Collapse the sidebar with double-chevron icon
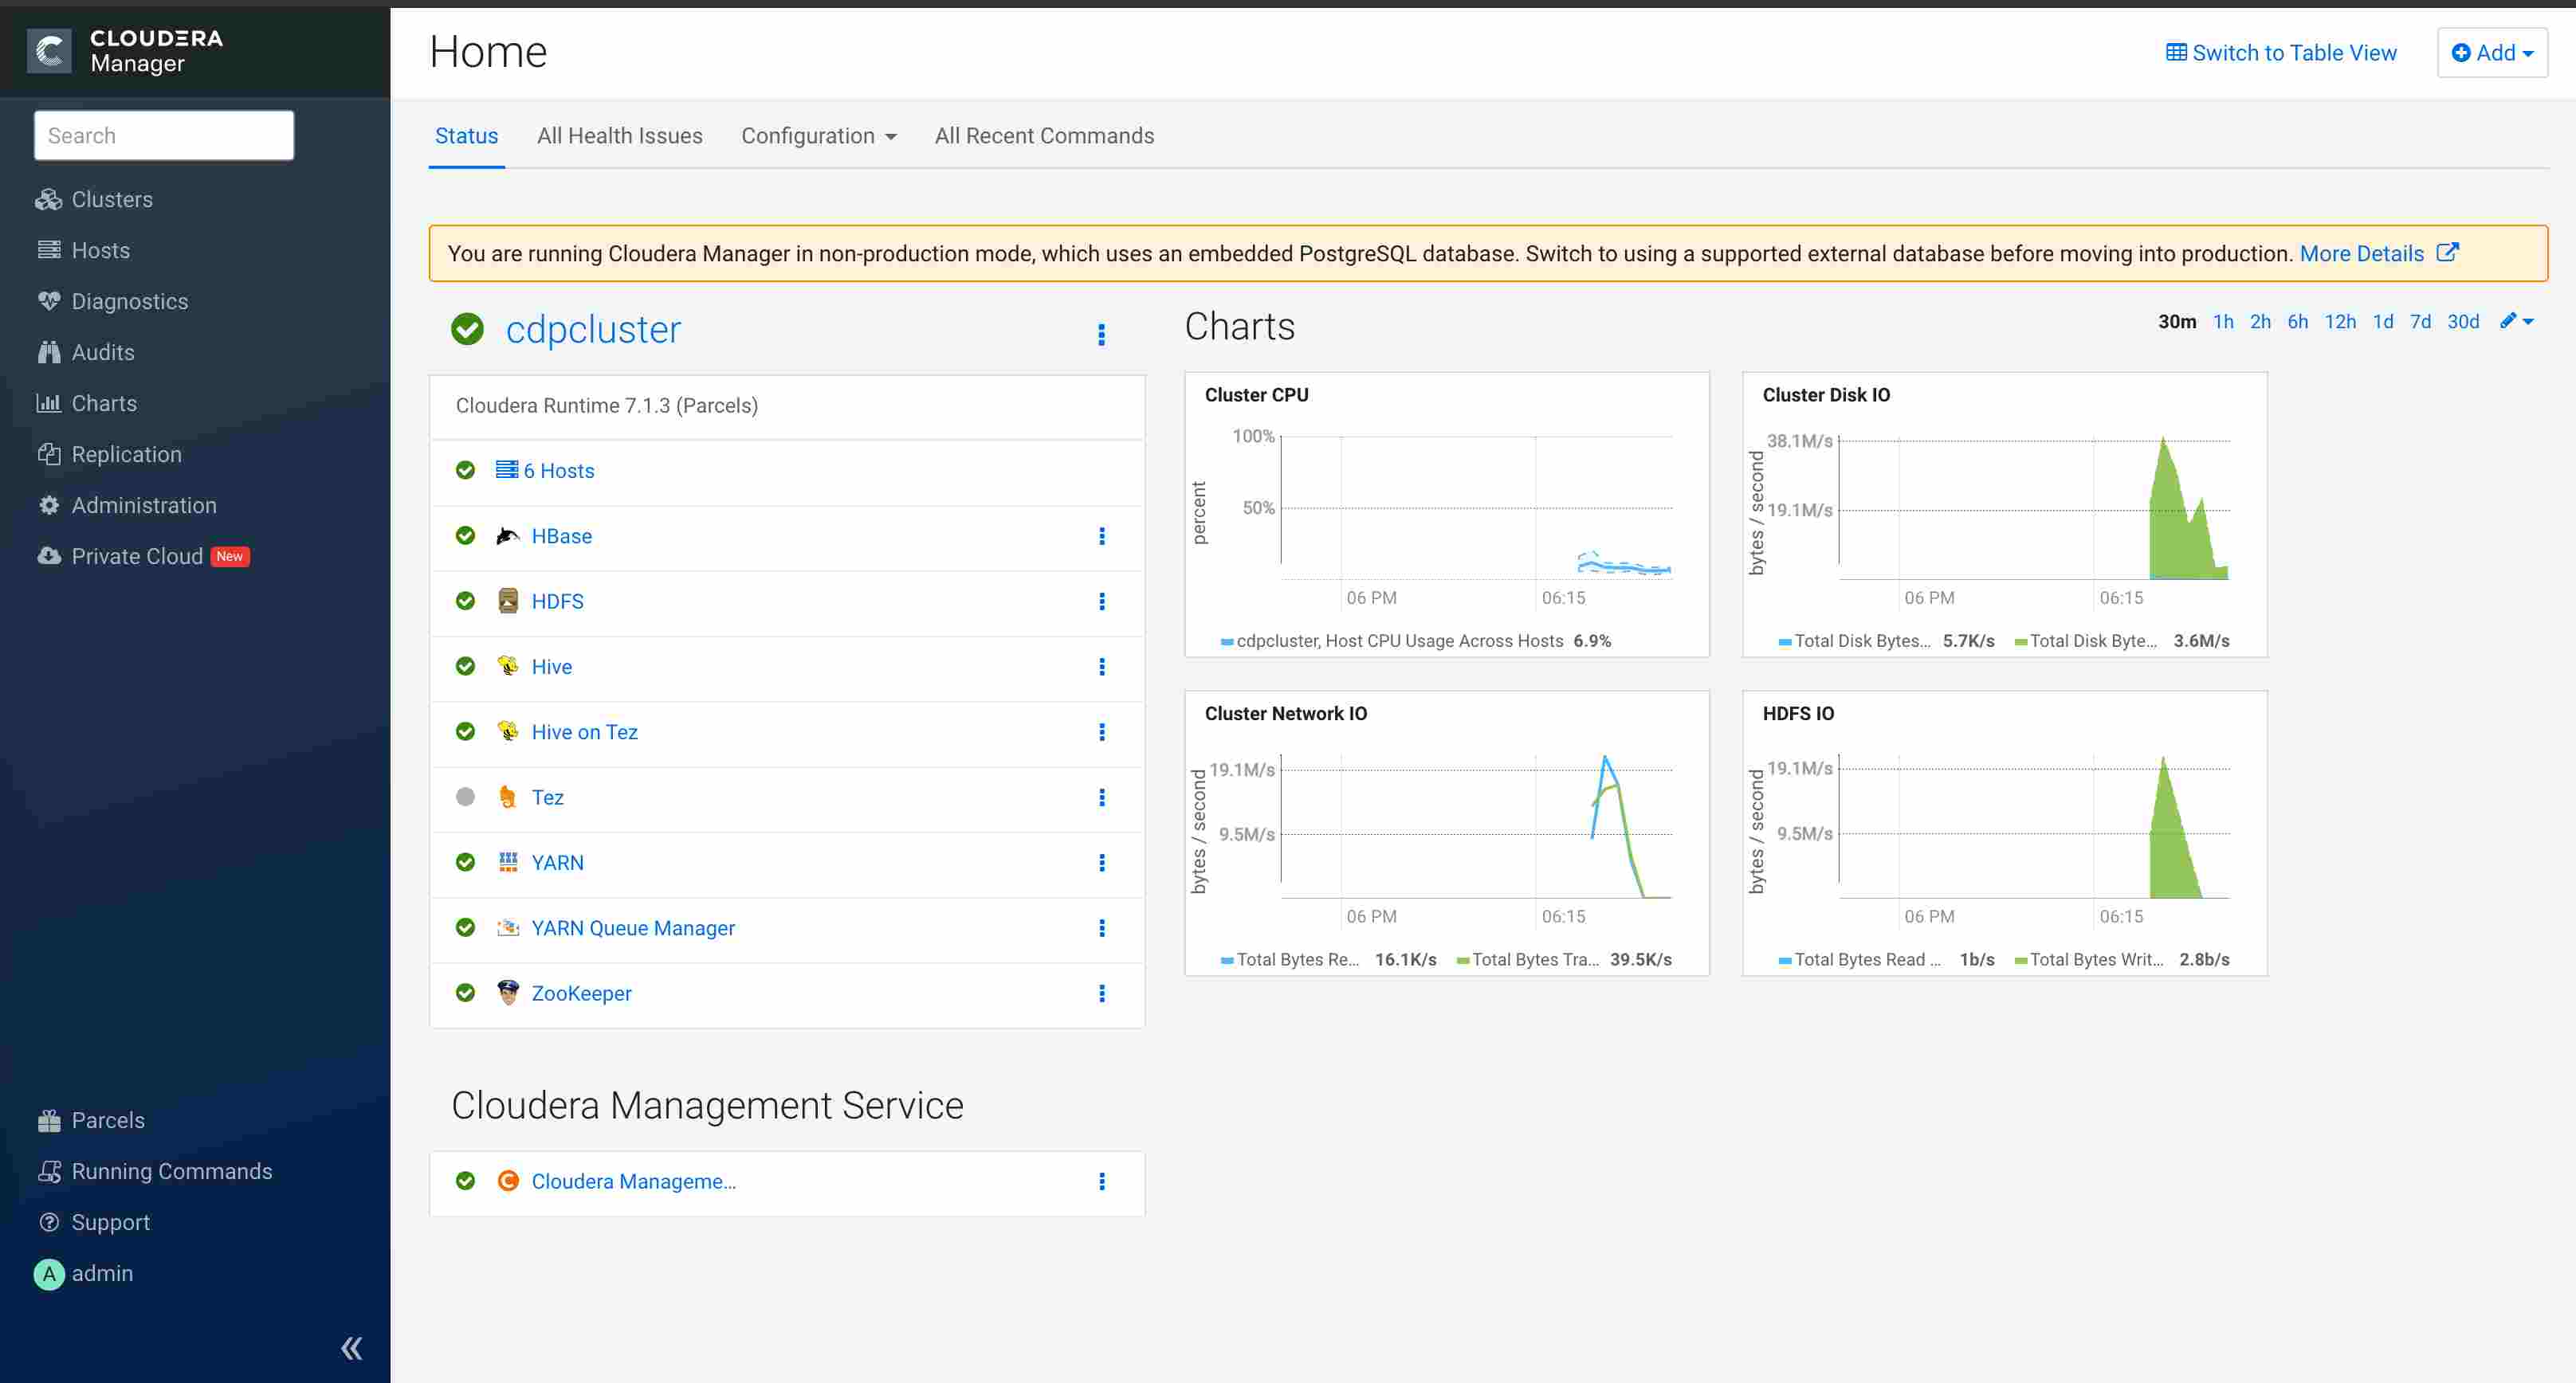Screen dimensions: 2576x1383 [351, 1348]
